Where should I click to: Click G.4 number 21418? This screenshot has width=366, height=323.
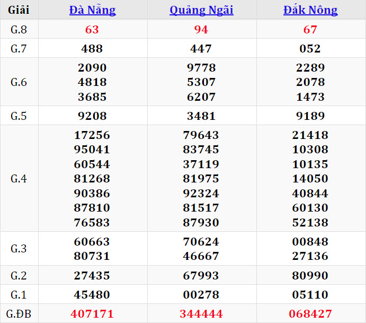[x=310, y=135]
